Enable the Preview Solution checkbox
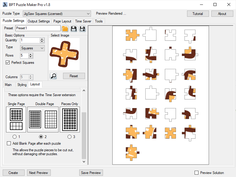236x177 pixels. click(x=197, y=173)
